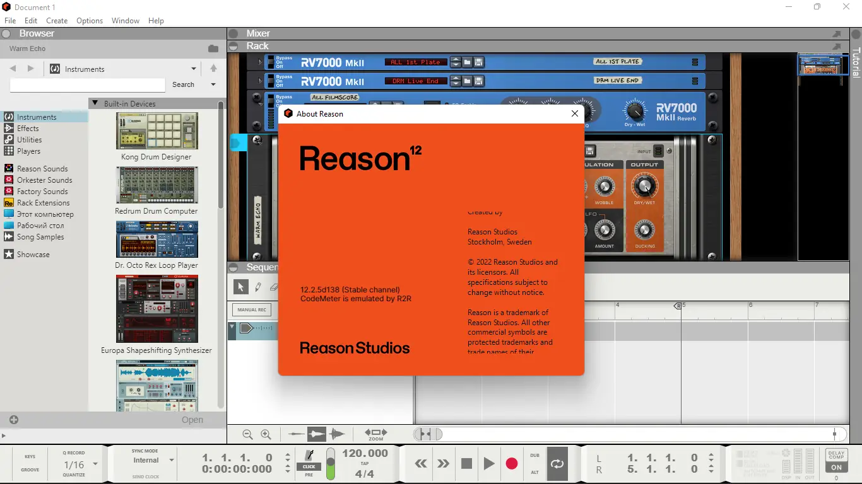
Task: Open the File menu
Action: click(10, 21)
